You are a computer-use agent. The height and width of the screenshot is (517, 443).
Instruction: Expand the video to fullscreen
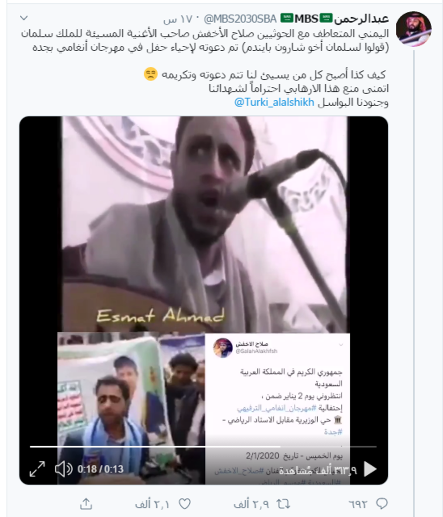(x=37, y=469)
